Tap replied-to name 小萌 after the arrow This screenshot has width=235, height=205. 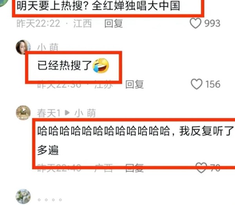[x=85, y=113]
